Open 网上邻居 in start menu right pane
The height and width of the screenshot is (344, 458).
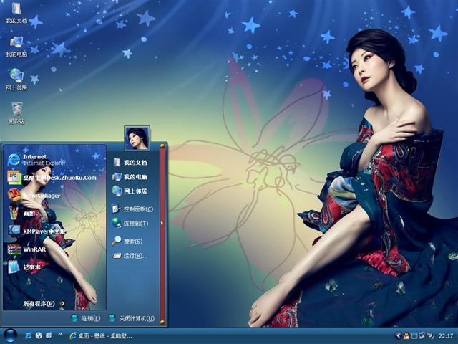click(x=130, y=191)
